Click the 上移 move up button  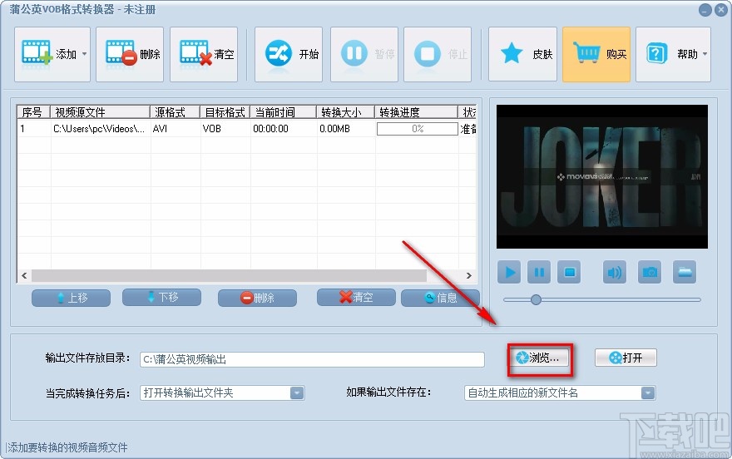tap(71, 298)
